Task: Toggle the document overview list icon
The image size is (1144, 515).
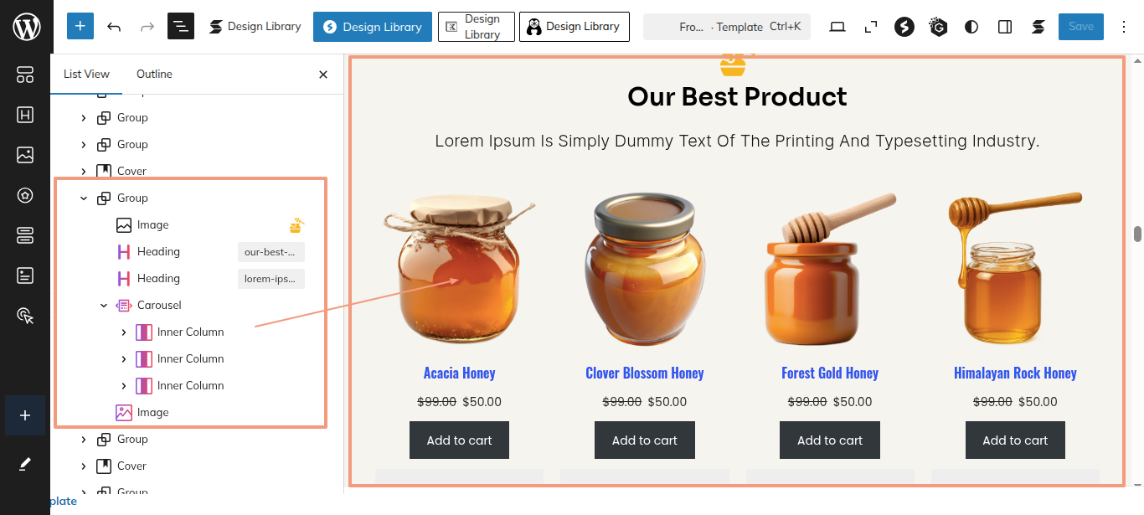Action: [180, 27]
